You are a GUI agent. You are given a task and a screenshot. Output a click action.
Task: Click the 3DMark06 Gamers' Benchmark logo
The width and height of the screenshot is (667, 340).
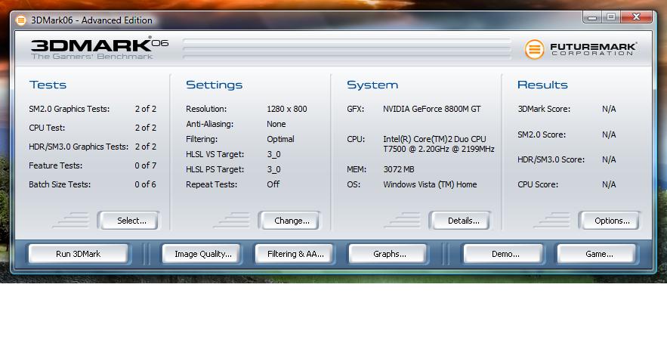point(100,48)
